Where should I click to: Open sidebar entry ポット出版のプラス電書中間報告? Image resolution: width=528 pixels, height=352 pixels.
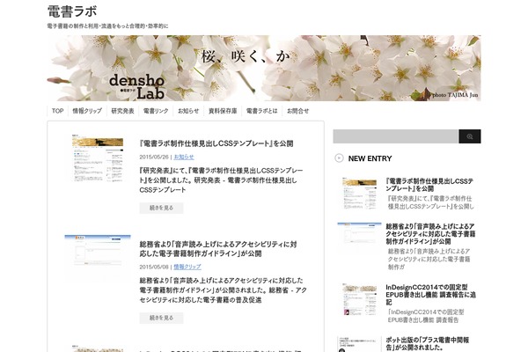tap(428, 343)
